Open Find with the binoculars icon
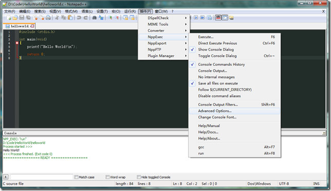 coord(95,18)
